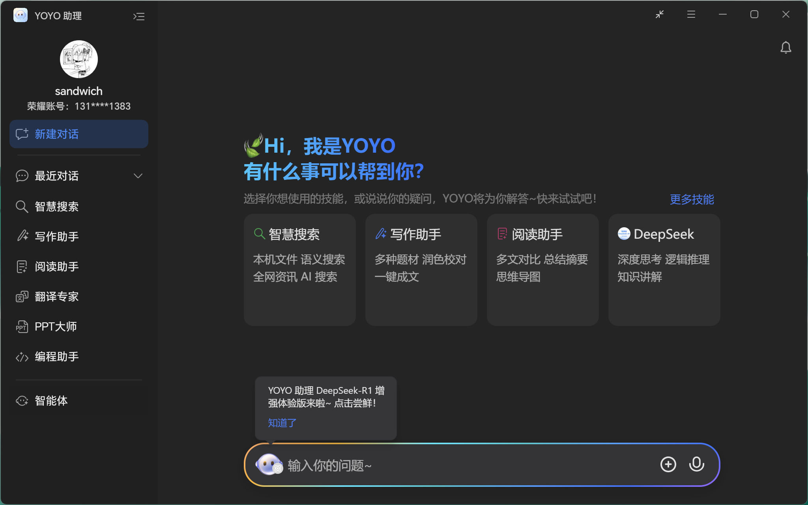Viewport: 808px width, 505px height.
Task: Click the sandwich username
Action: 79,91
